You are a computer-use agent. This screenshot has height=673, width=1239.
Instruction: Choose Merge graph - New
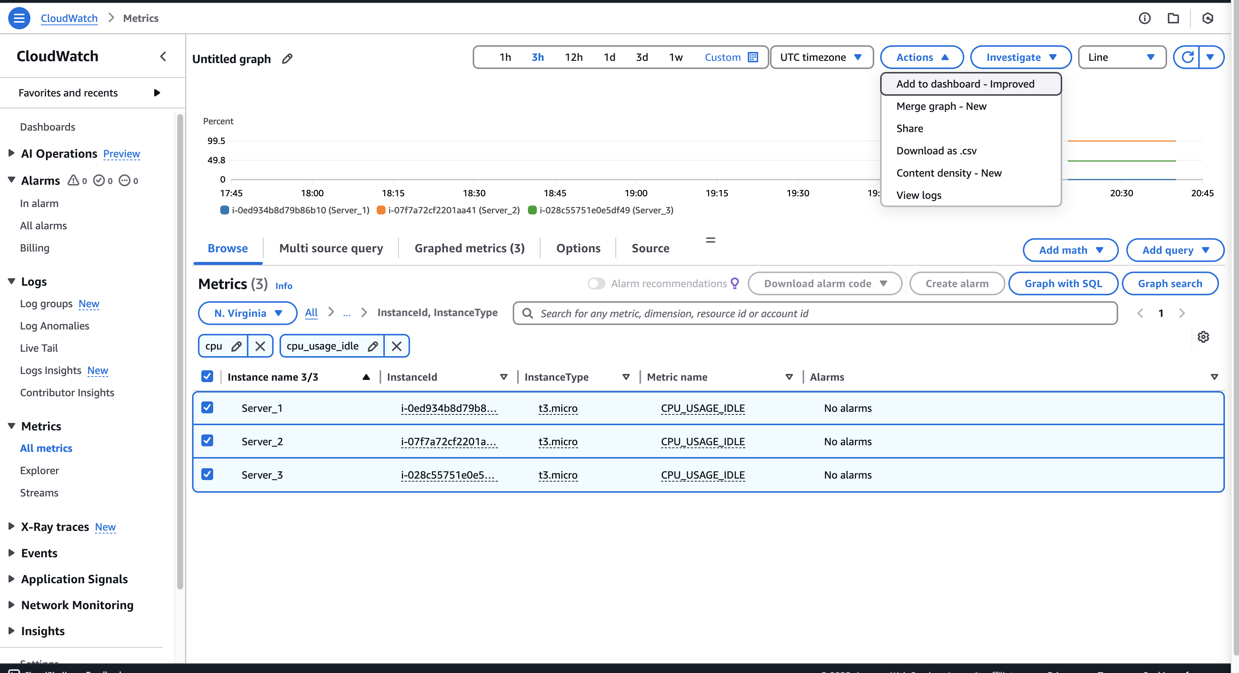point(971,106)
